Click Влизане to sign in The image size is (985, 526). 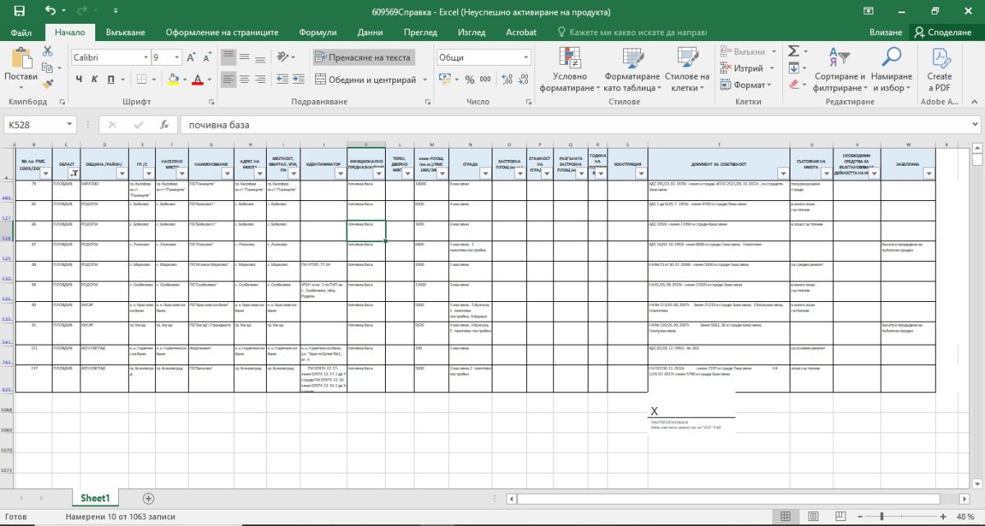tap(886, 32)
